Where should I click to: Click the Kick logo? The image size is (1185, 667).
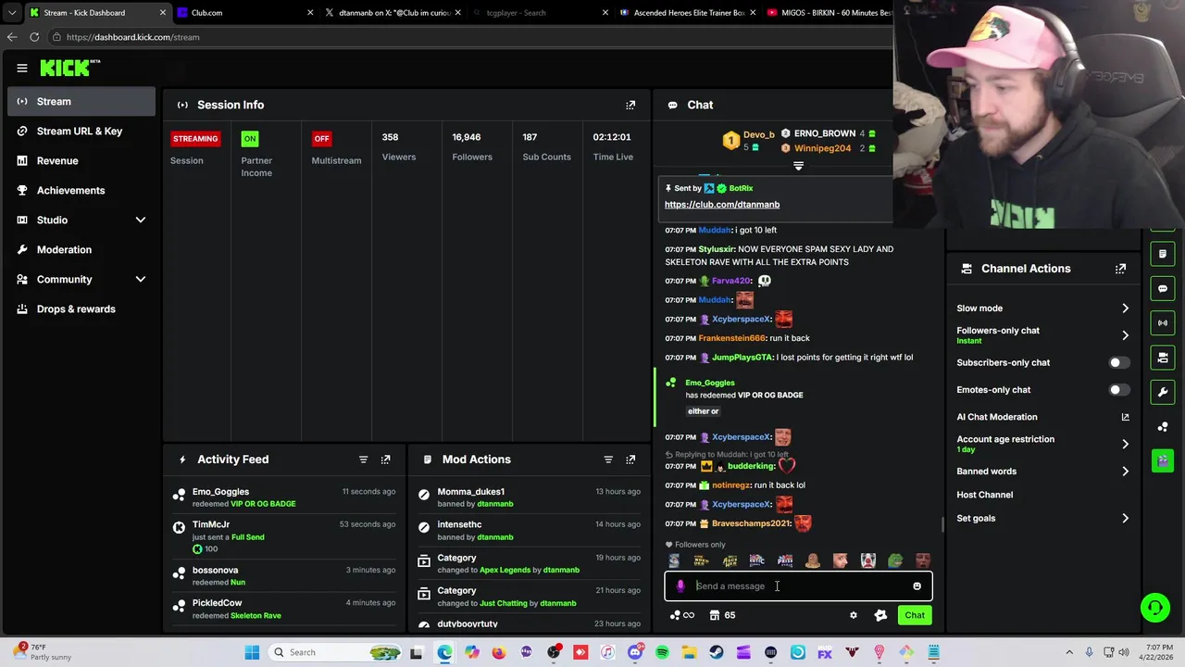pyautogui.click(x=69, y=68)
